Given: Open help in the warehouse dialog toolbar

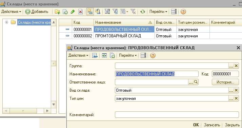Looking at the screenshot, I should [x=153, y=55].
